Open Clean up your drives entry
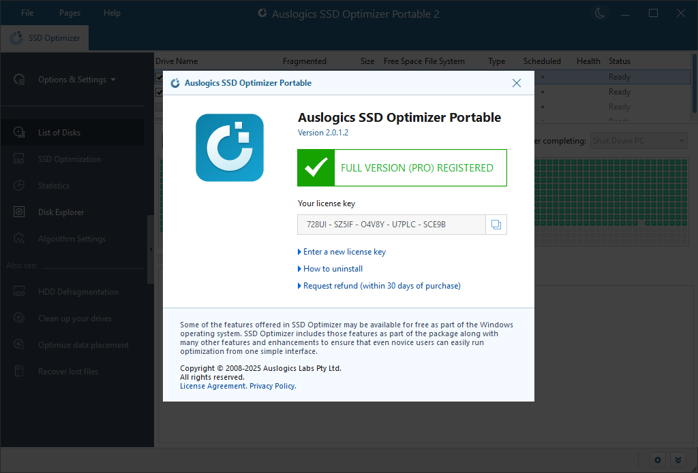This screenshot has height=473, width=698. (72, 319)
